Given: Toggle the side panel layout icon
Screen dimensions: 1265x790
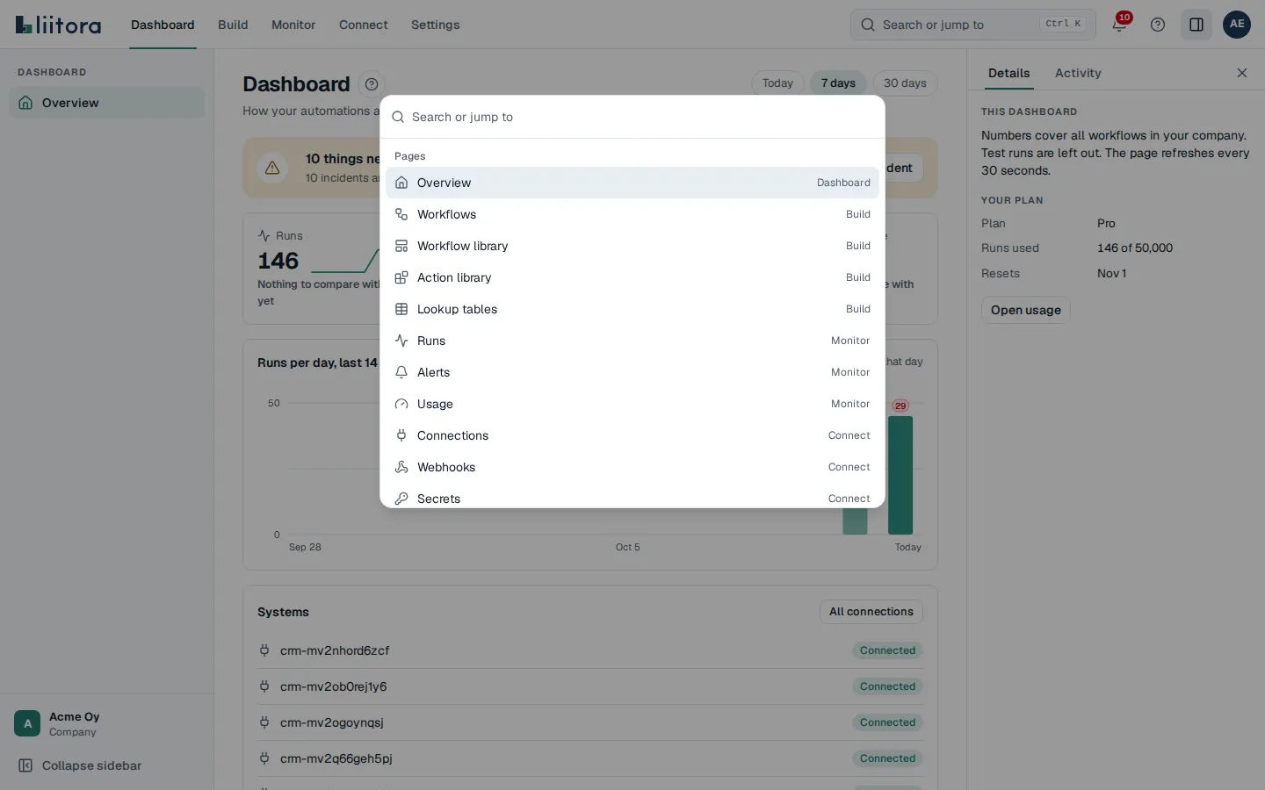Looking at the screenshot, I should 1196,25.
